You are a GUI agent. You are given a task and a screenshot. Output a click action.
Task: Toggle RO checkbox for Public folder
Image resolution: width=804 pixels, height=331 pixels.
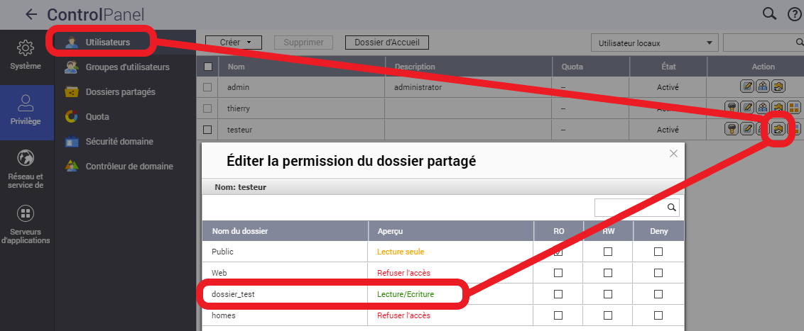(558, 252)
